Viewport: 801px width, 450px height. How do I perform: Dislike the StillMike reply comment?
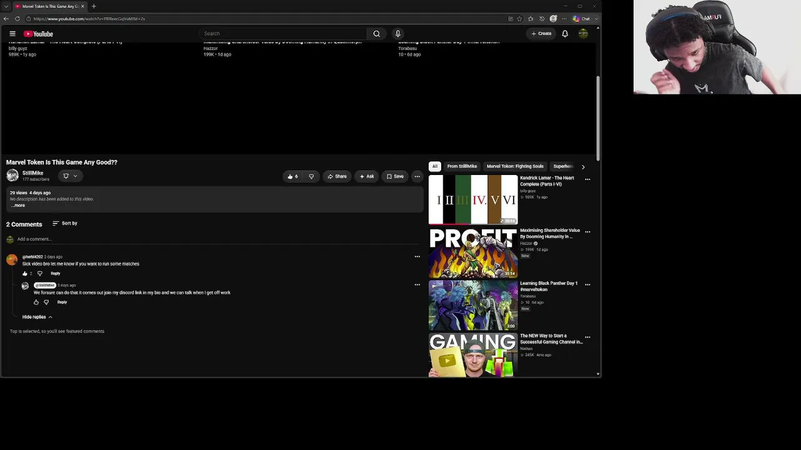(46, 302)
